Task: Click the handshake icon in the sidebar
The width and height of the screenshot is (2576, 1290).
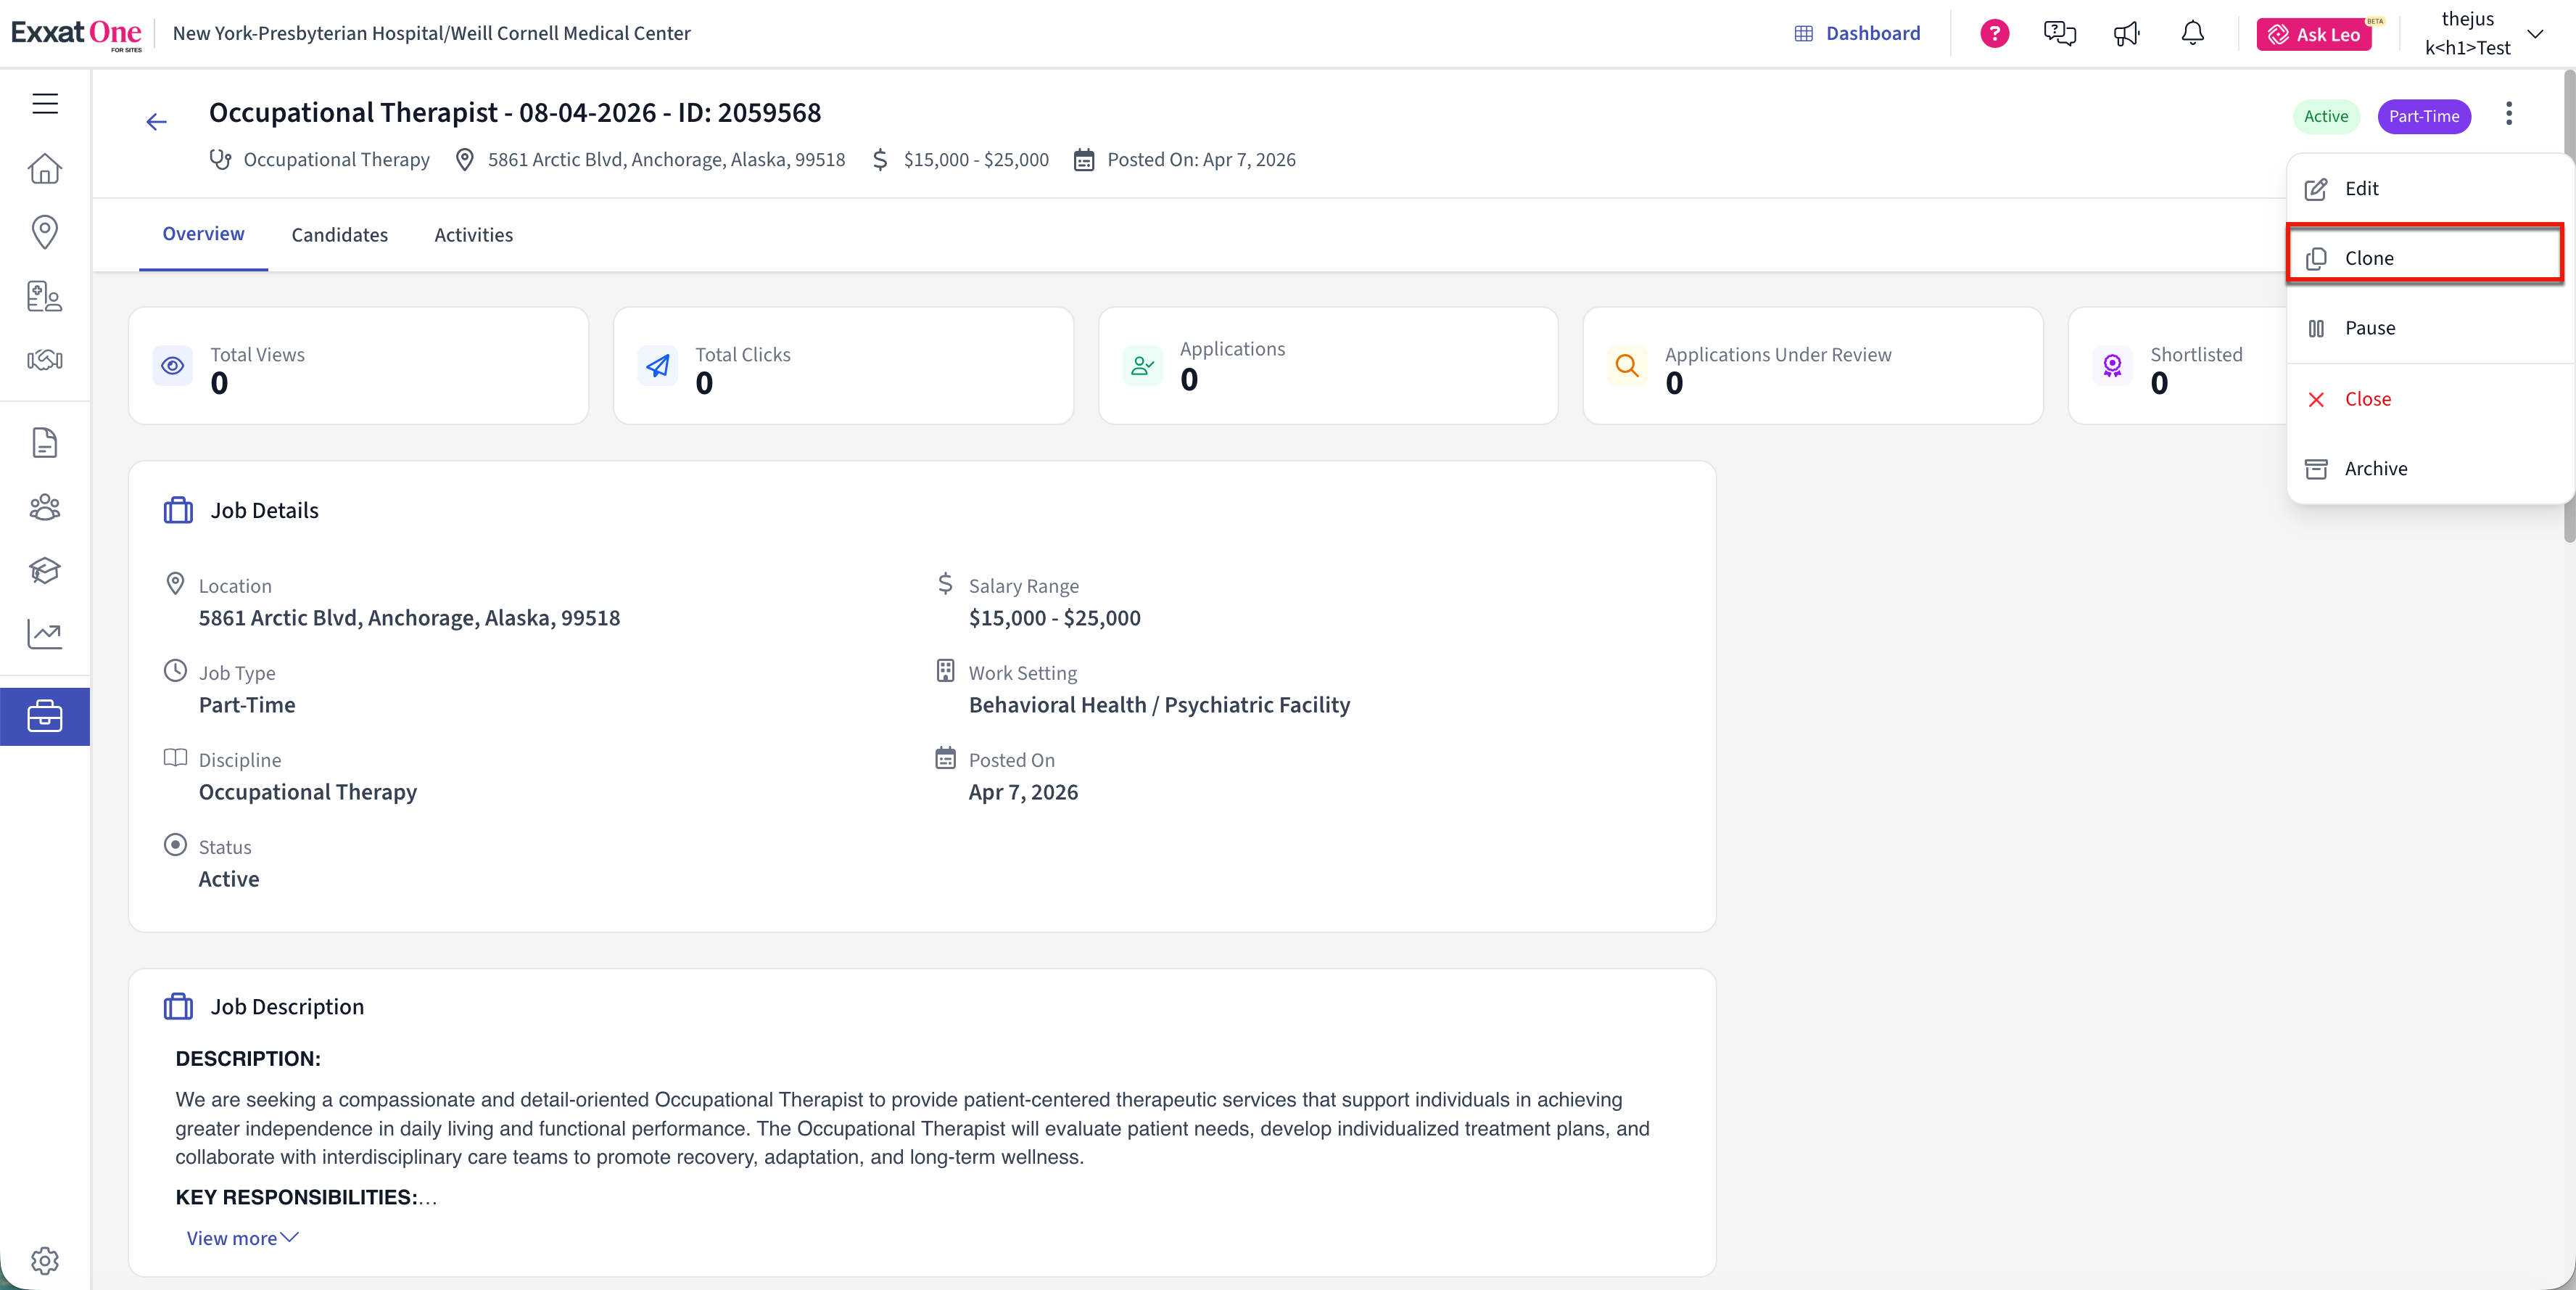Action: point(45,361)
